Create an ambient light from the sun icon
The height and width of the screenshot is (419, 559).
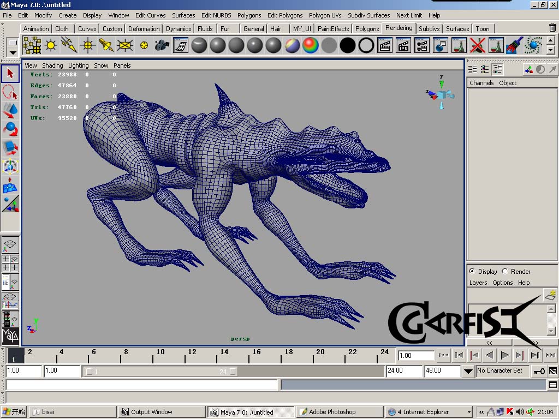pos(51,46)
